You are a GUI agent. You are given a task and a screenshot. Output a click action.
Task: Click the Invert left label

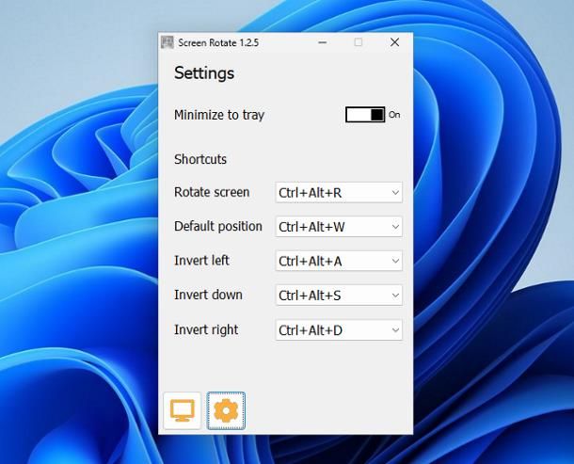(x=201, y=261)
